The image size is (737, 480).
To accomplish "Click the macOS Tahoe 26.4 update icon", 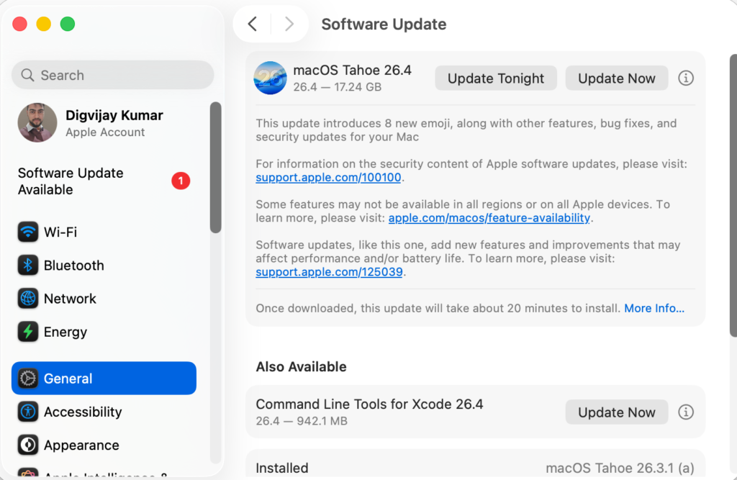I will click(271, 78).
